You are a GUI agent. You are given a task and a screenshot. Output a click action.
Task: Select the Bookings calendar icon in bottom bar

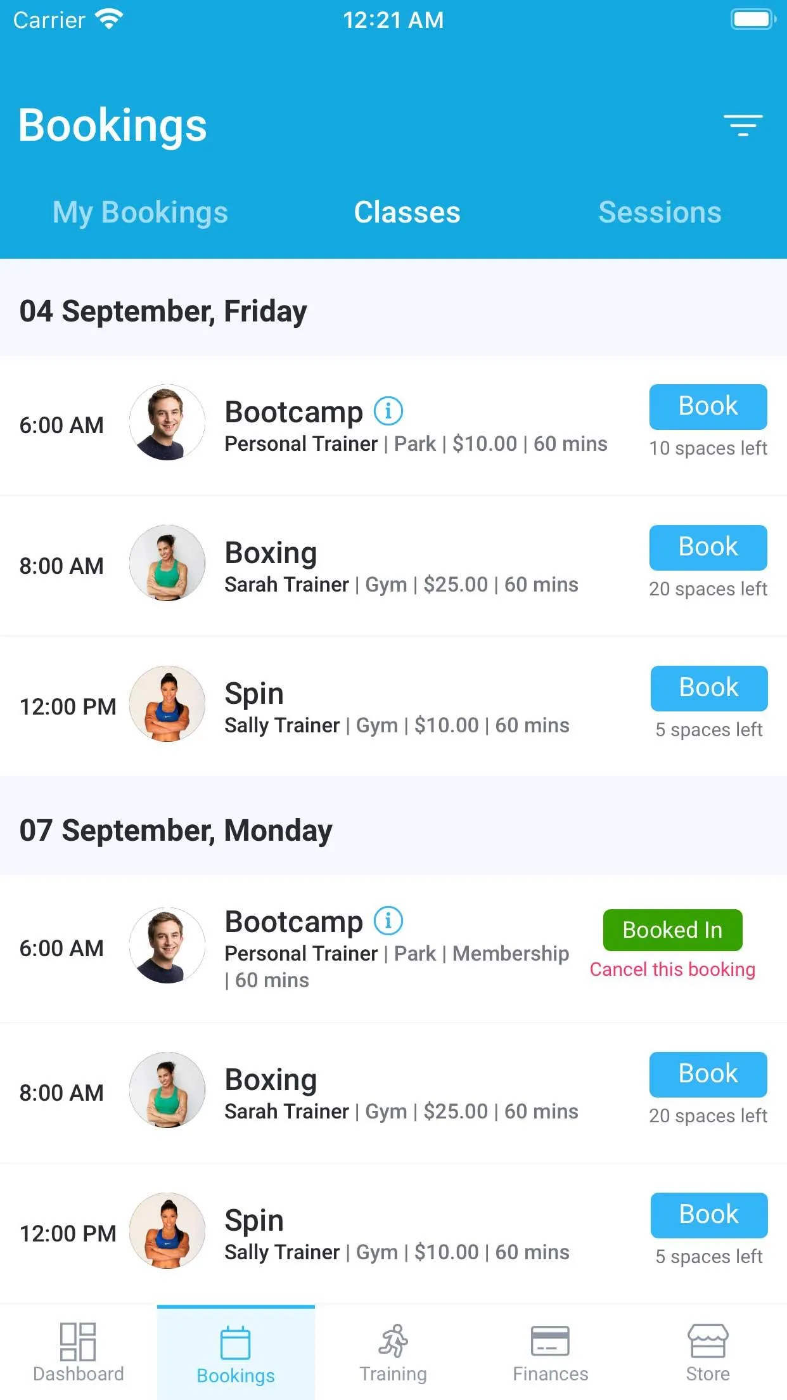(236, 1342)
